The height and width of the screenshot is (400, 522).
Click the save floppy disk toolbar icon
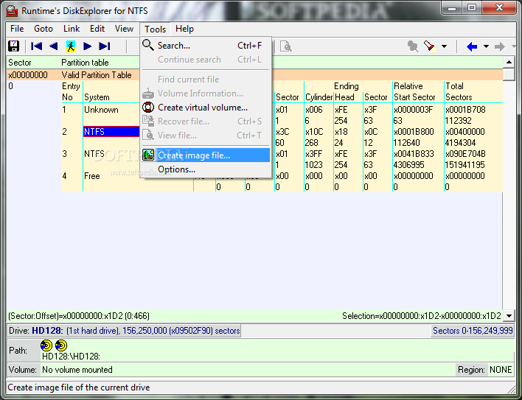[14, 46]
